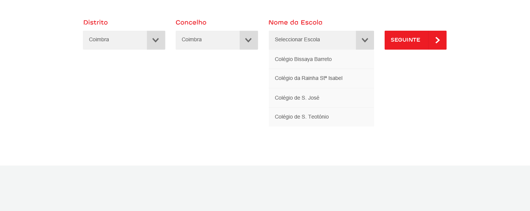The image size is (530, 211).
Task: Open the Concelho dropdown chevron
Action: 248,40
